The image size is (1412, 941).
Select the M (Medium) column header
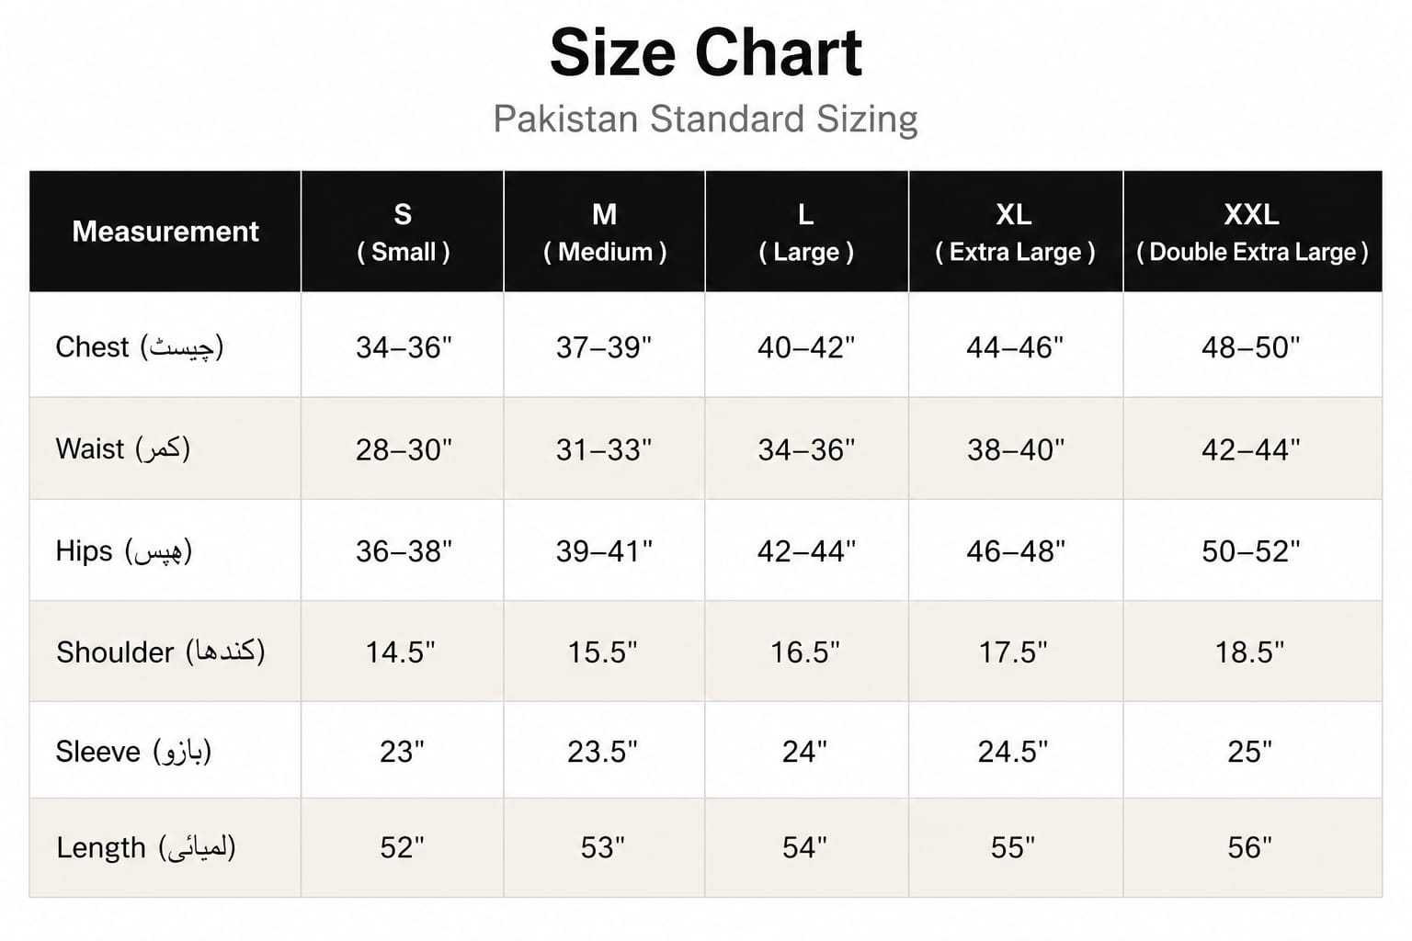605,232
